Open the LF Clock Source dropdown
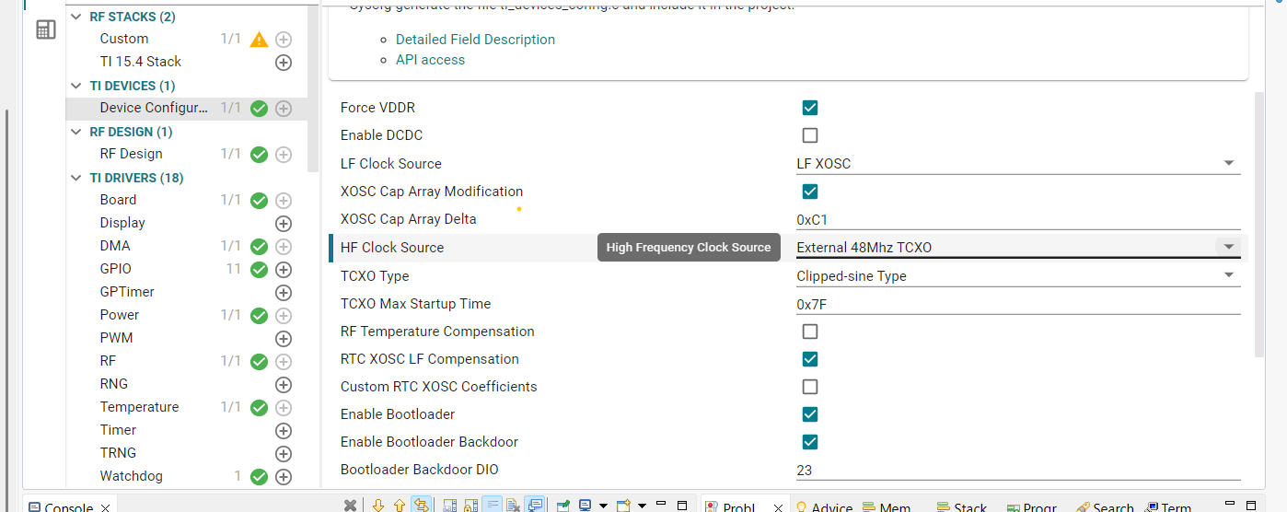This screenshot has width=1287, height=512. pyautogui.click(x=1018, y=163)
